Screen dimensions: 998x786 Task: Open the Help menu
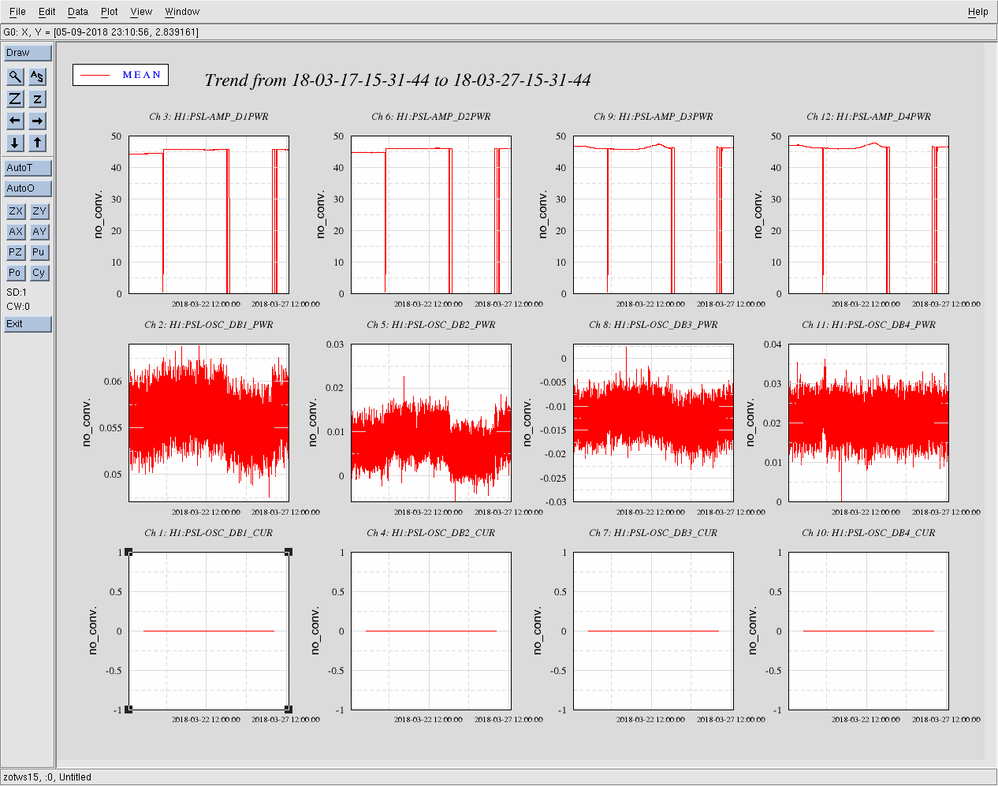[x=978, y=12]
